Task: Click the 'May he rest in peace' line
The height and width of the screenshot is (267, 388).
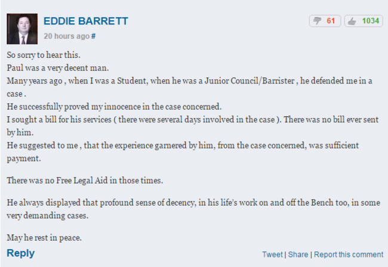Action: pyautogui.click(x=44, y=238)
